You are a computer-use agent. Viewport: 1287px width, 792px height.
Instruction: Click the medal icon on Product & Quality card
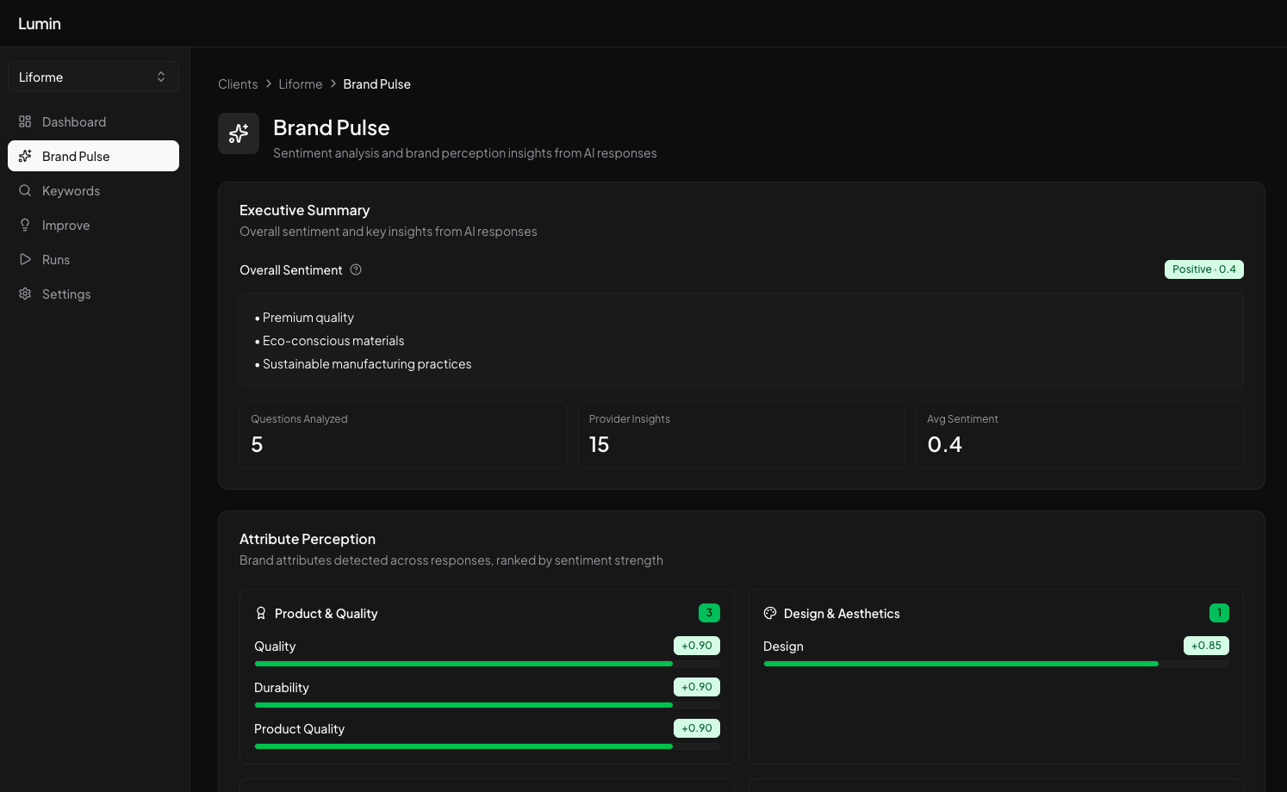click(x=261, y=613)
